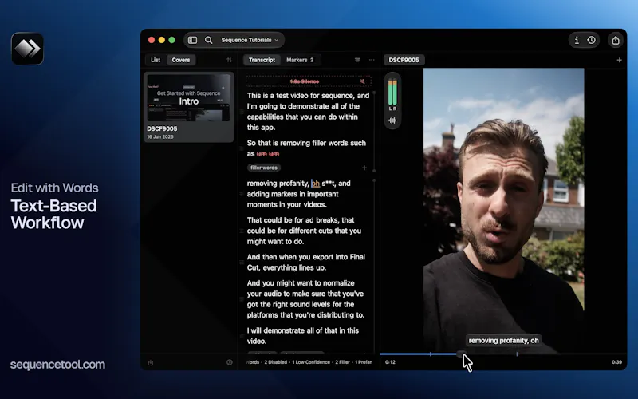Image resolution: width=638 pixels, height=399 pixels.
Task: Click the paragraph handle beside 'So that is removing'
Action: (x=242, y=148)
